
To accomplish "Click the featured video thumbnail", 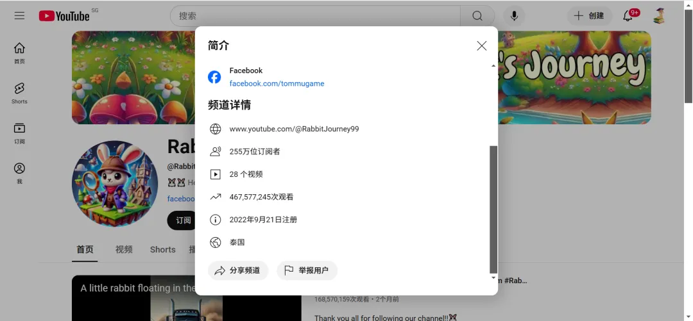I will pos(187,298).
